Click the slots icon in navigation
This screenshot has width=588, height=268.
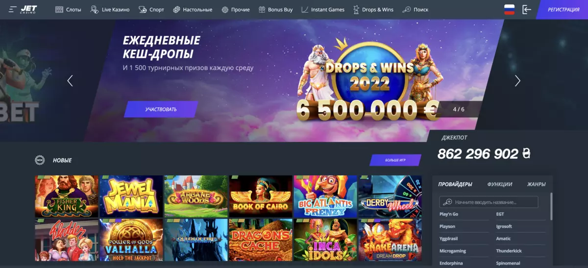coord(59,9)
